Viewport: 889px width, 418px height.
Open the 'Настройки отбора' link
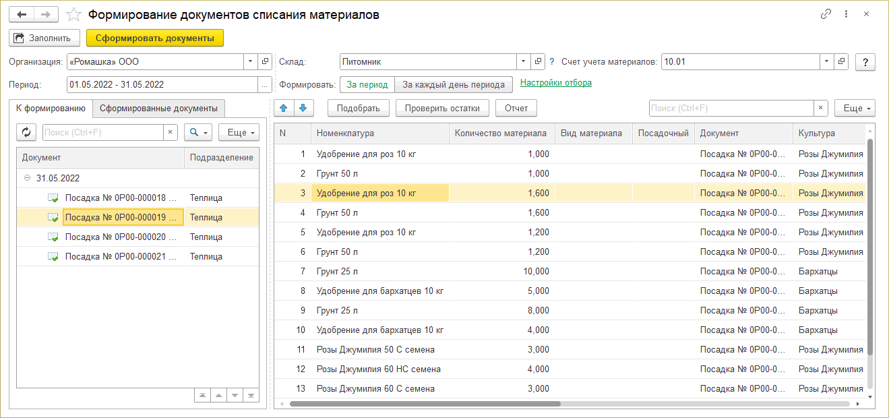(556, 83)
